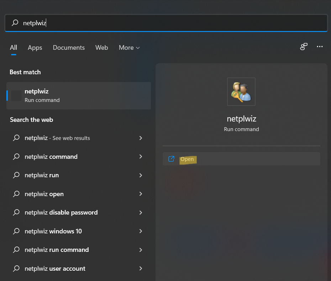The width and height of the screenshot is (331, 281).
Task: Expand arrow for netplwiz run suggestion
Action: [x=141, y=175]
